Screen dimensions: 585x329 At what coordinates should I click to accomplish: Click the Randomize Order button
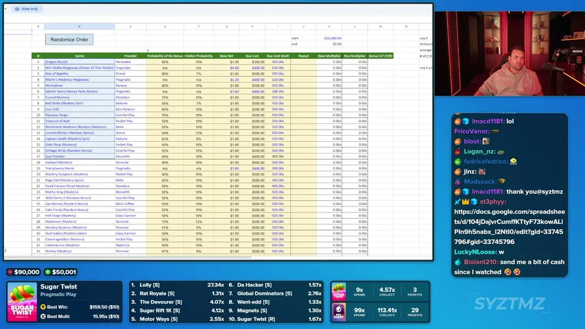coord(69,40)
